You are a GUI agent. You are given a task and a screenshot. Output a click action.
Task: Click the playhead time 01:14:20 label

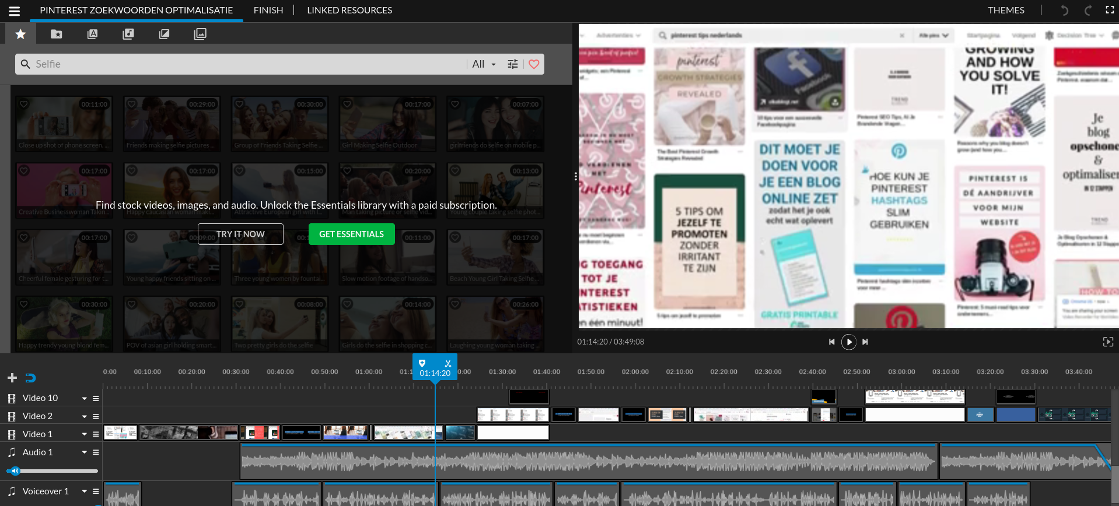435,373
